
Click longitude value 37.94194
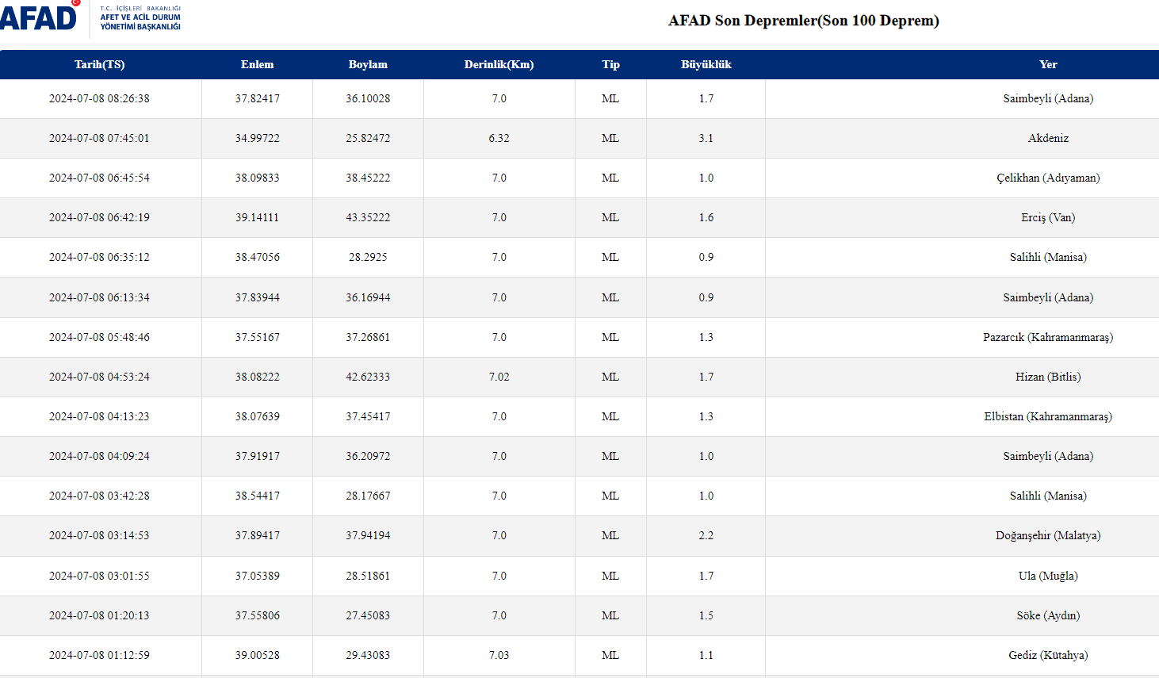click(368, 535)
